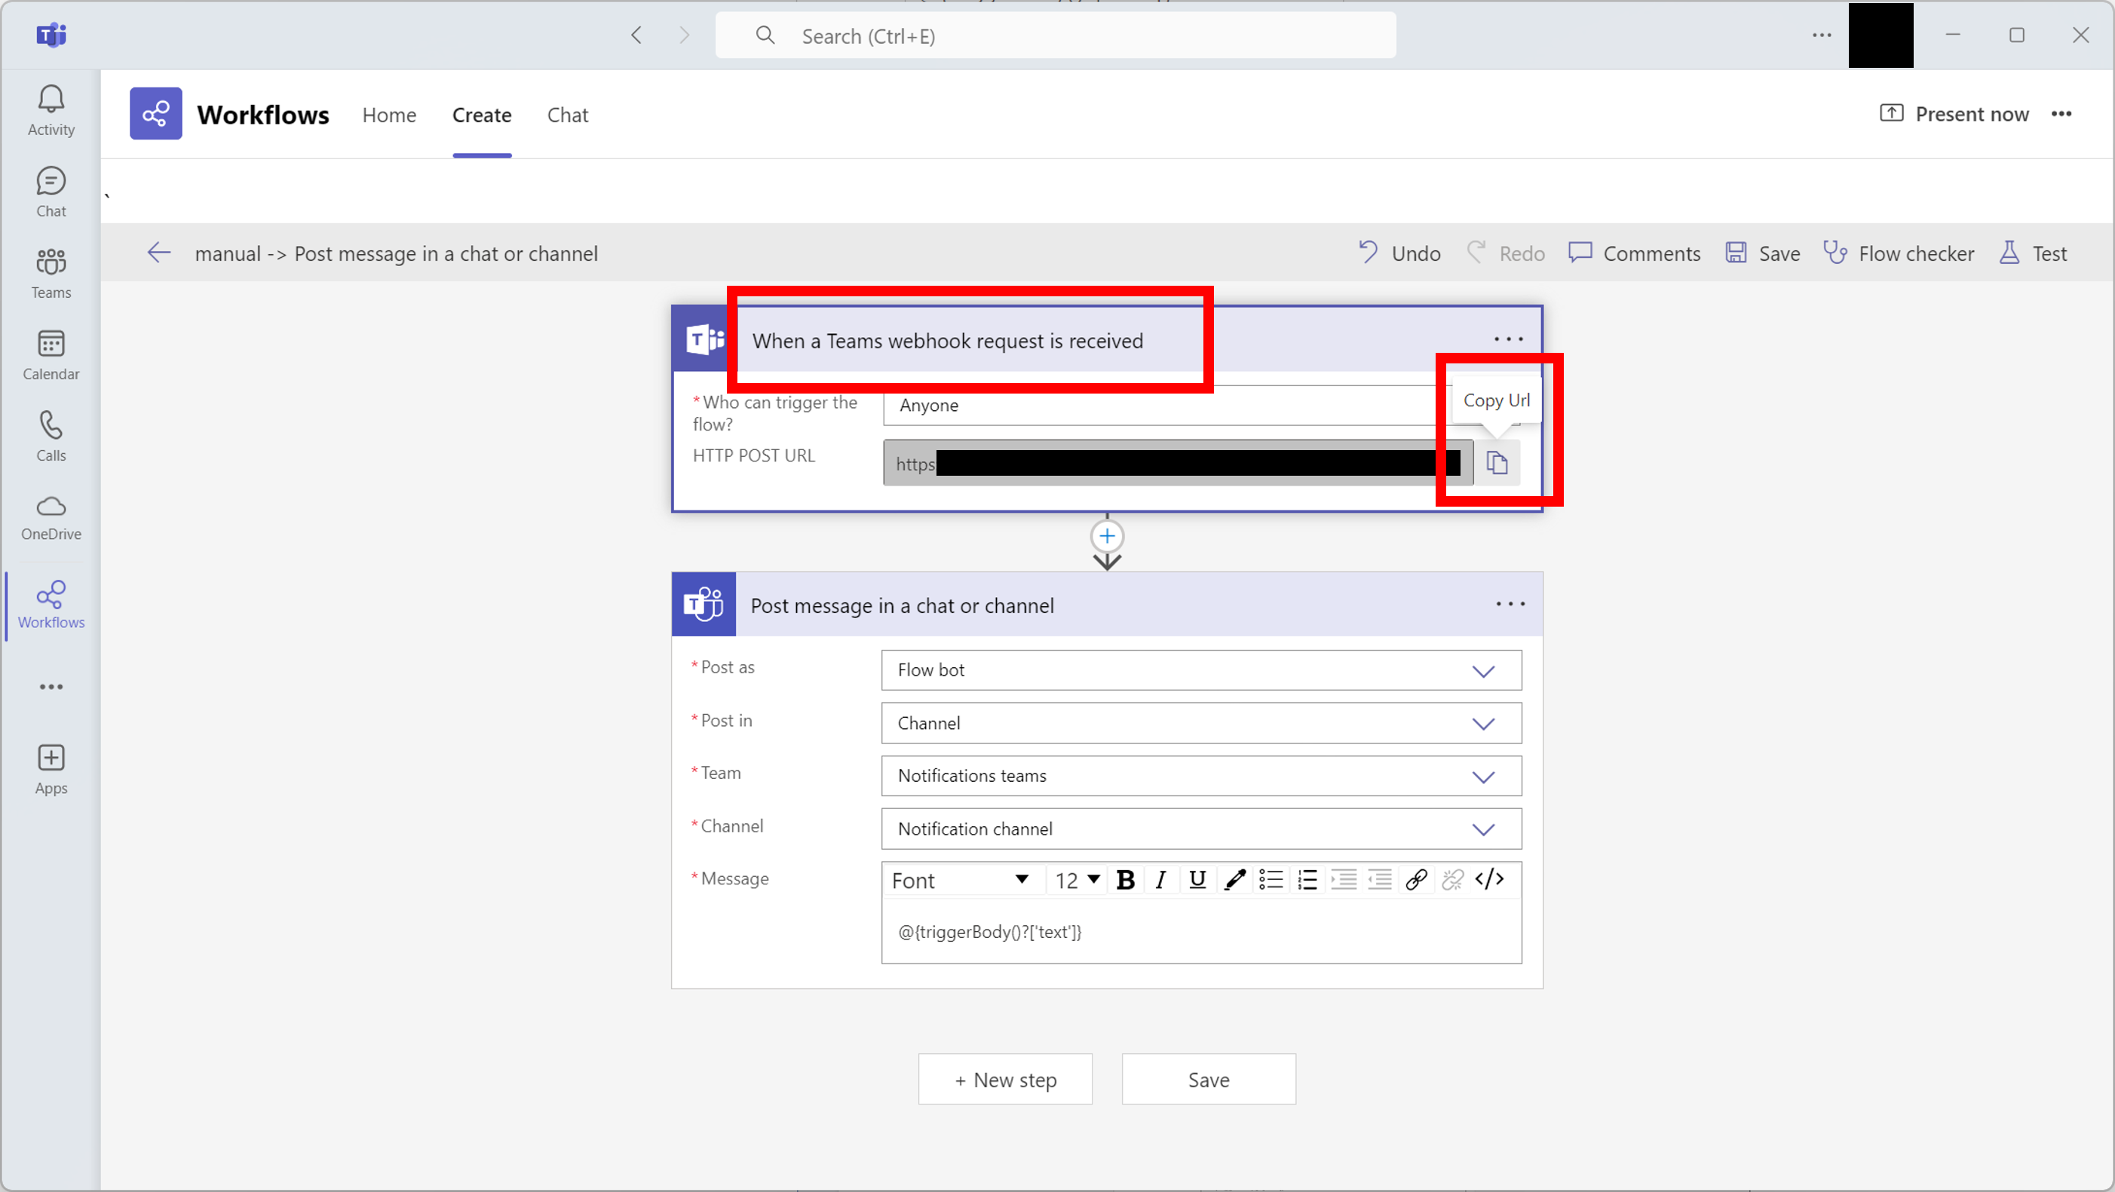The height and width of the screenshot is (1192, 2115).
Task: Click into the message body text area
Action: (1201, 932)
